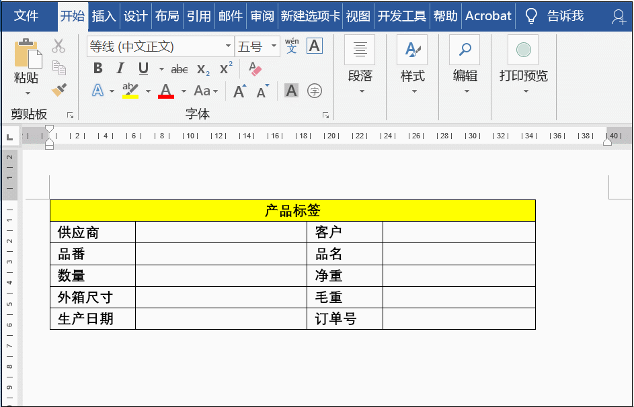Screen dimensions: 634x407
Task: Click the 净重 table cell
Action: (345, 276)
